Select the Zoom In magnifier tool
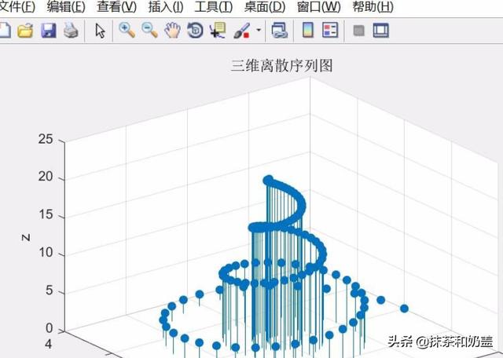The image size is (503, 358). [x=127, y=31]
